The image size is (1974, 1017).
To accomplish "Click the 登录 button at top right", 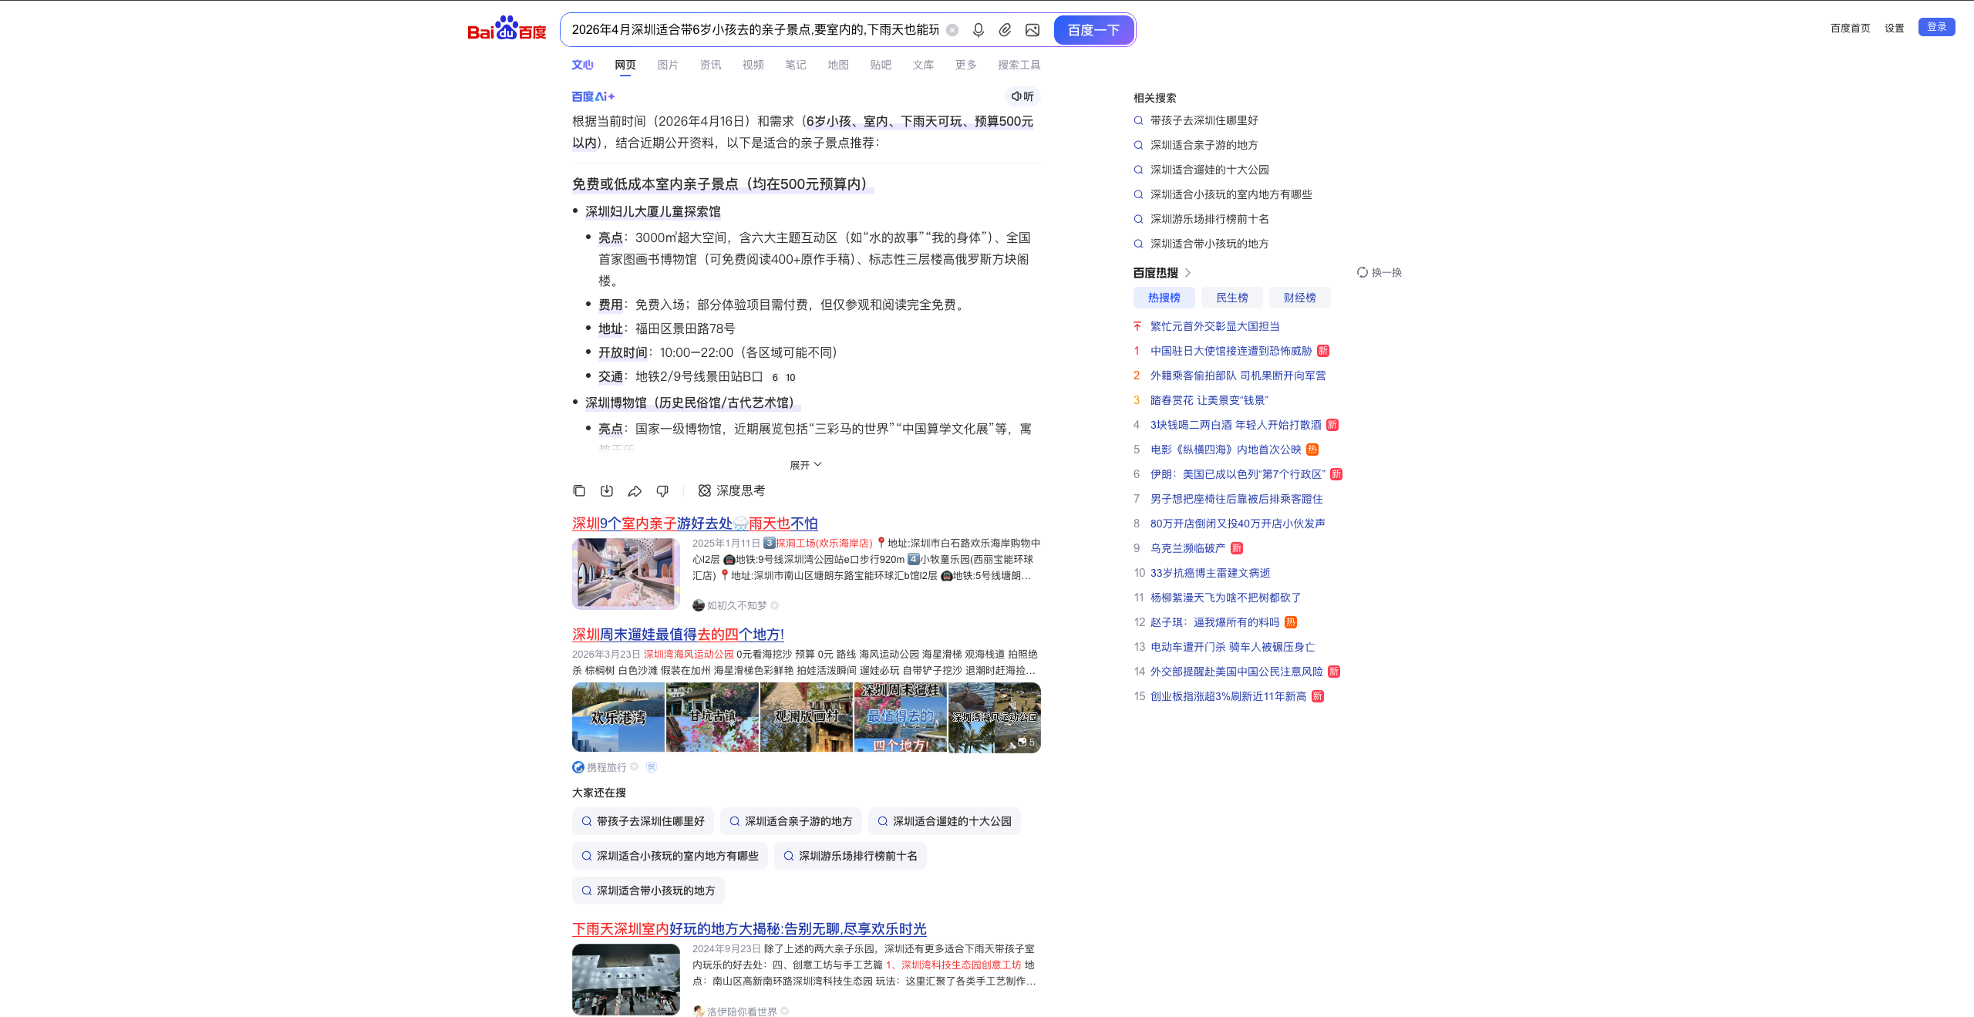I will click(x=1936, y=27).
